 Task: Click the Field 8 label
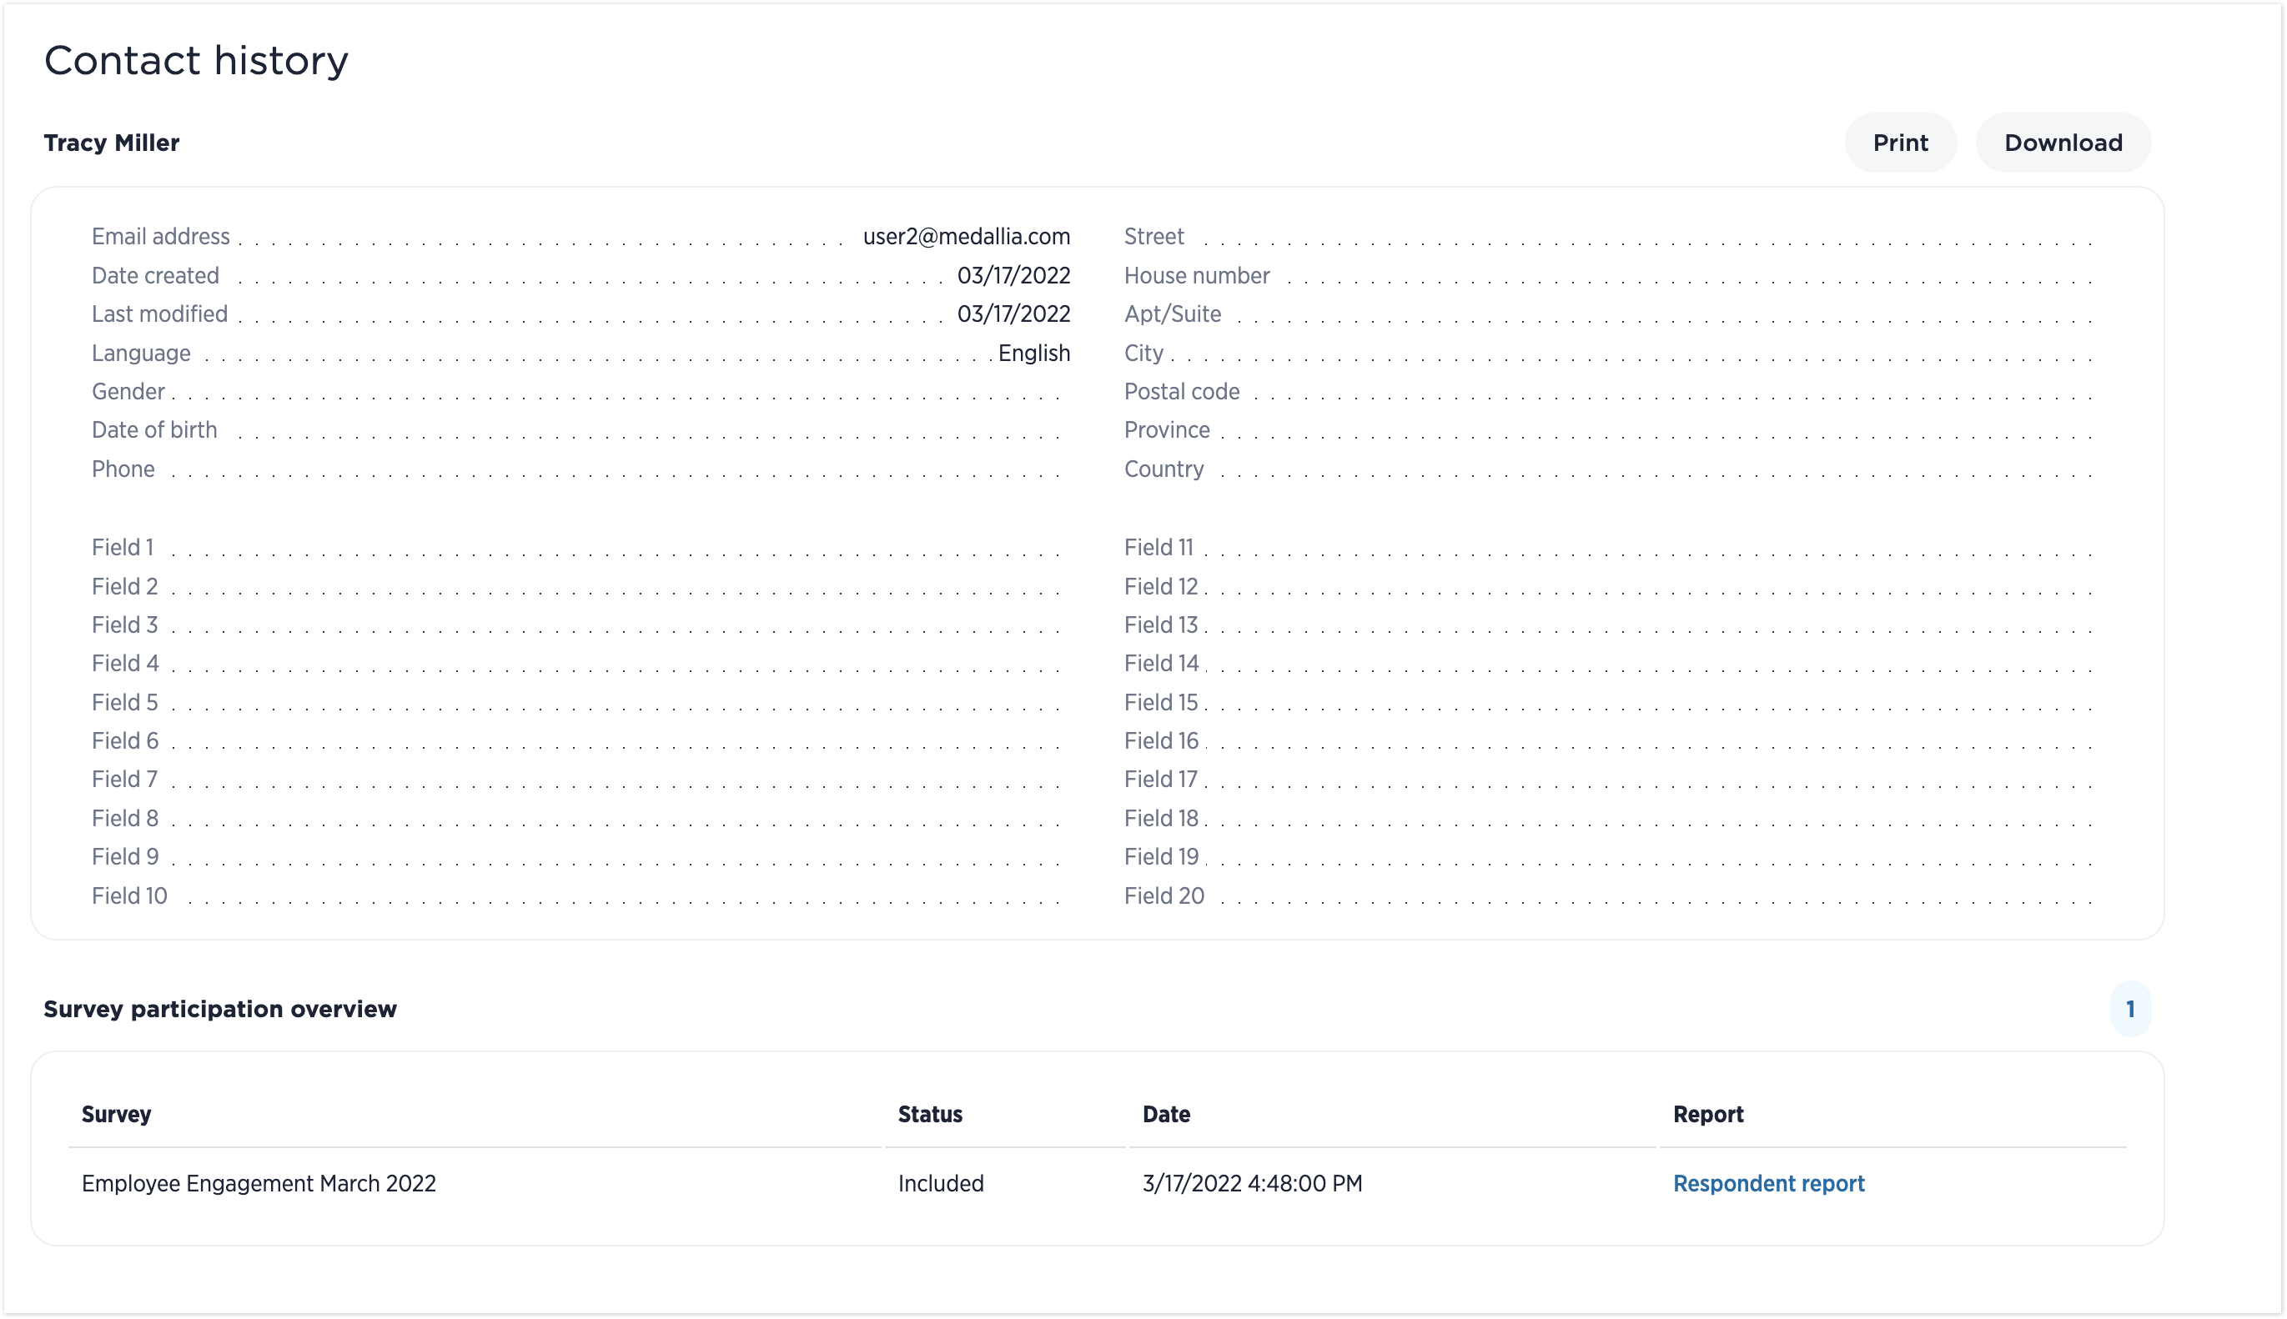pyautogui.click(x=125, y=818)
